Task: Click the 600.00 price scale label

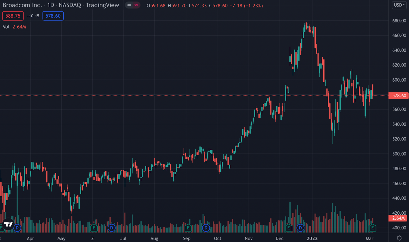Action: pos(399,80)
